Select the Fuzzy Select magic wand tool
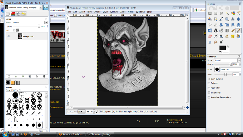 (227, 14)
